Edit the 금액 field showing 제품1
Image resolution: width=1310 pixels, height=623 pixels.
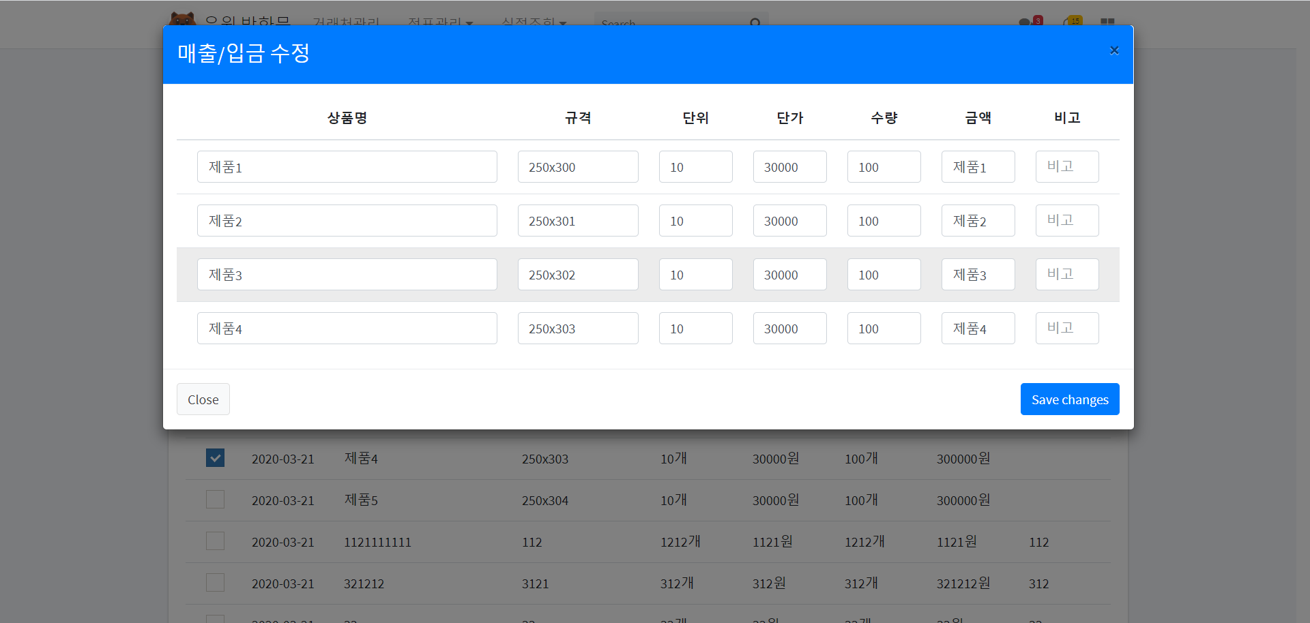978,167
